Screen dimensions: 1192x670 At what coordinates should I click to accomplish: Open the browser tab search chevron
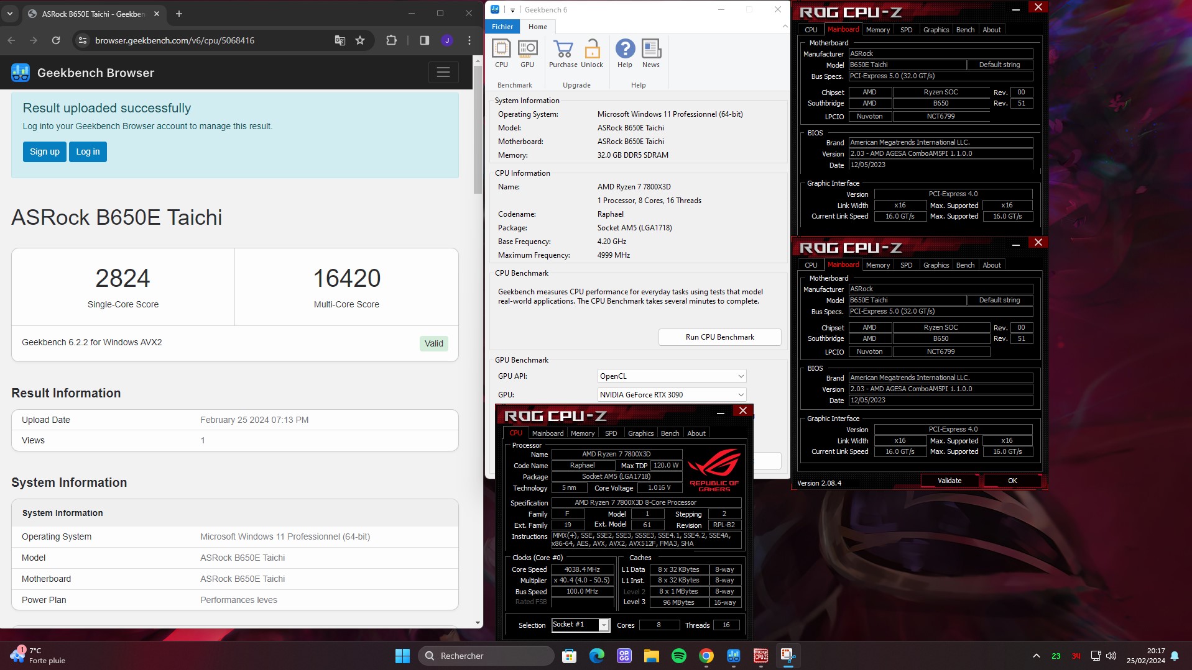tap(10, 14)
